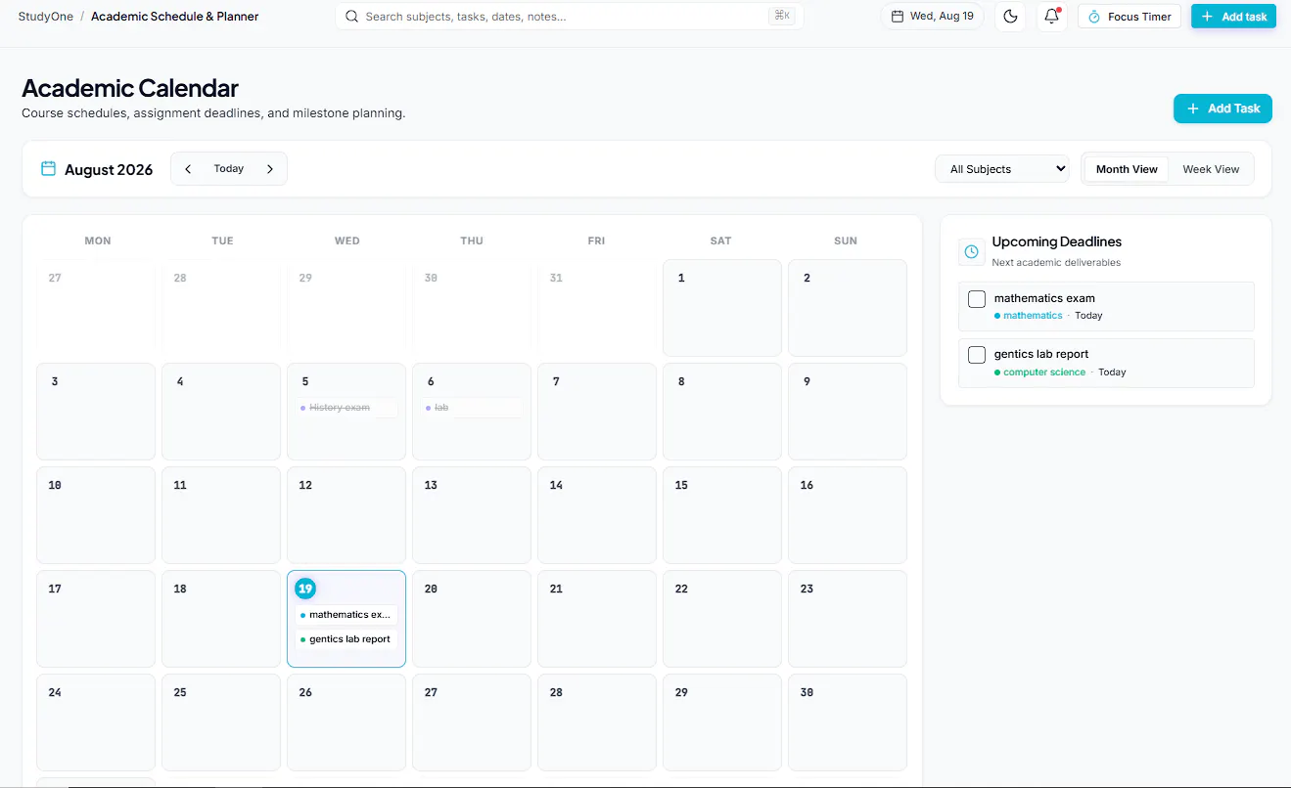Select day 30 in the calendar

click(x=848, y=722)
